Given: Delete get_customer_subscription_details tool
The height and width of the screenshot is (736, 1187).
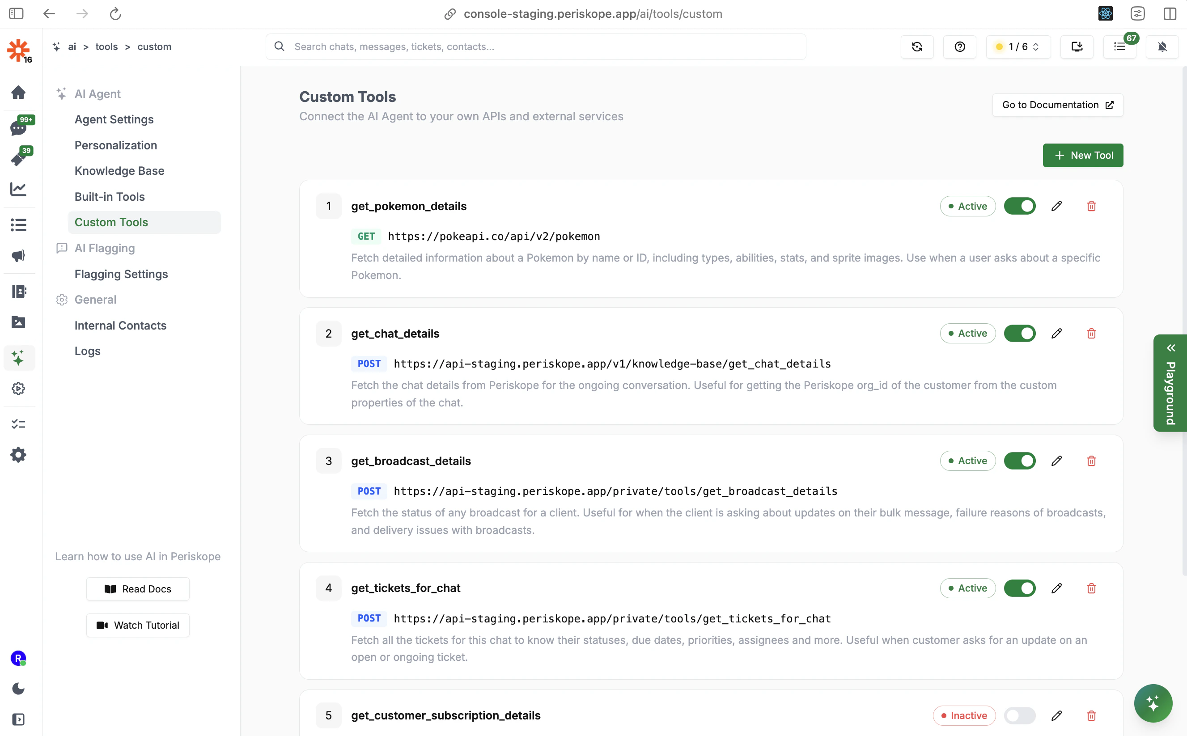Looking at the screenshot, I should tap(1092, 715).
